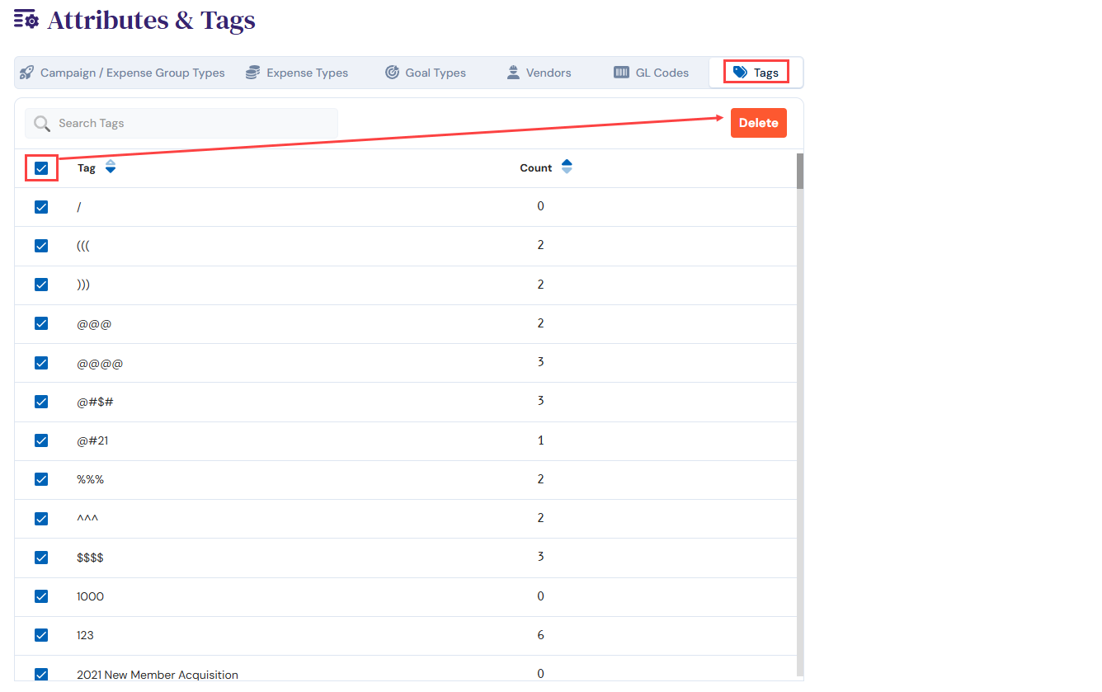Click the tags table vertical scrollbar thumb

coord(800,171)
